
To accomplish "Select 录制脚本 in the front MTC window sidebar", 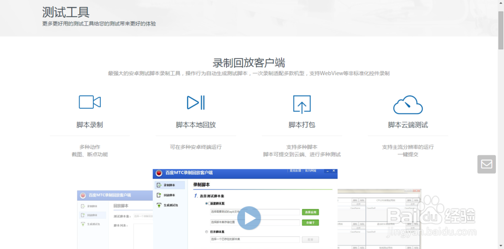I will [170, 185].
